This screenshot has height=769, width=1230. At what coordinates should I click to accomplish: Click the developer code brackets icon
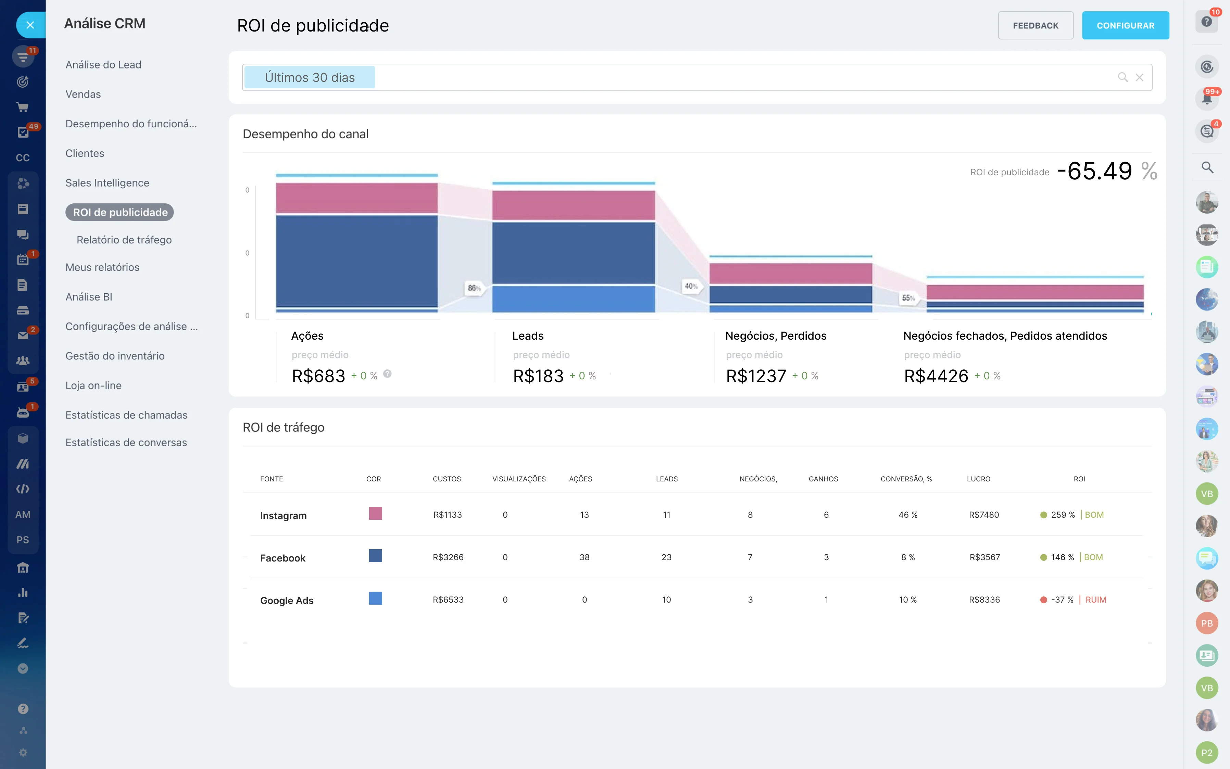point(22,489)
